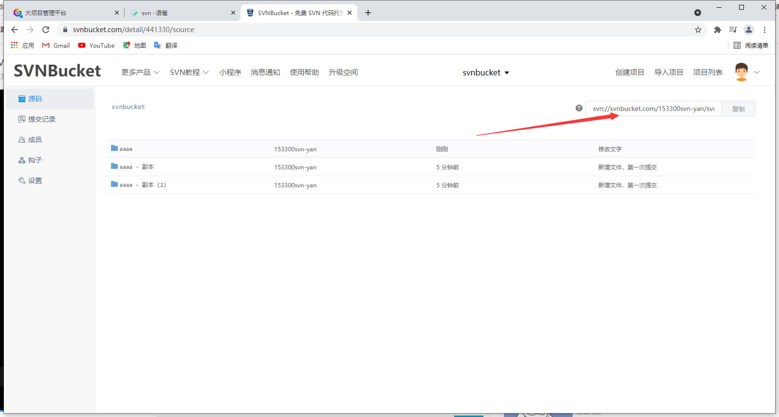
Task: Expand the 更多产品 dropdown
Action: (140, 72)
